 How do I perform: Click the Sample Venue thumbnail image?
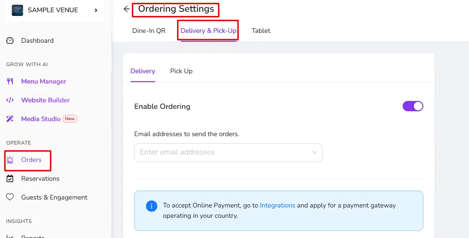(x=17, y=10)
